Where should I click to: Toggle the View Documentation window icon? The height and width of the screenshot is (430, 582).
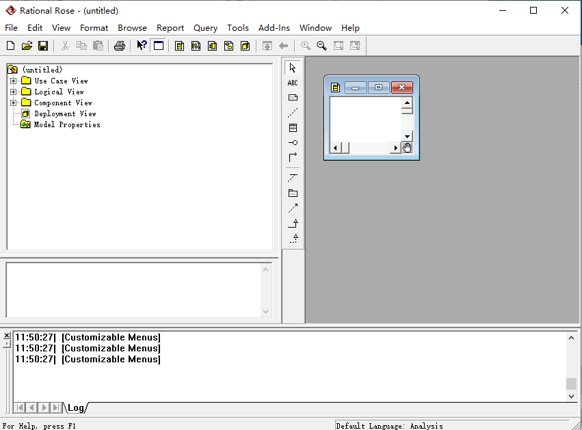pyautogui.click(x=159, y=46)
